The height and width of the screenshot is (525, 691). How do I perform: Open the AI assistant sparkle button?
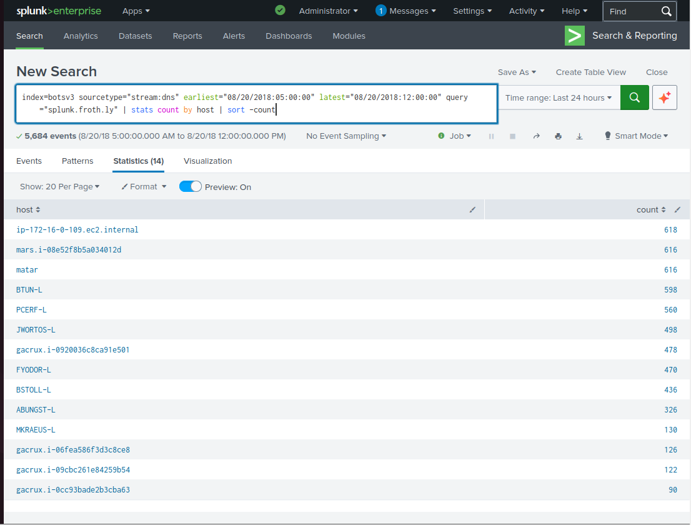665,97
